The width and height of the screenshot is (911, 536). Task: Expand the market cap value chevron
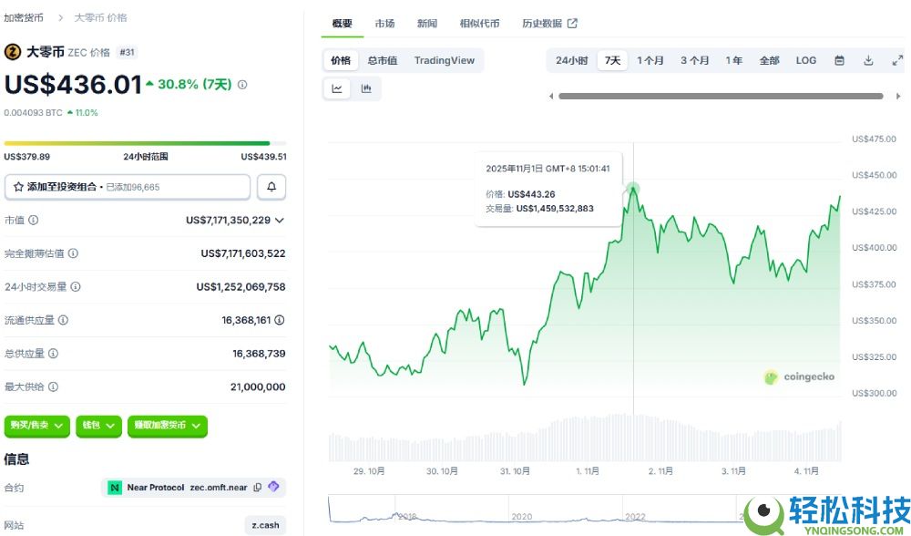pyautogui.click(x=280, y=221)
